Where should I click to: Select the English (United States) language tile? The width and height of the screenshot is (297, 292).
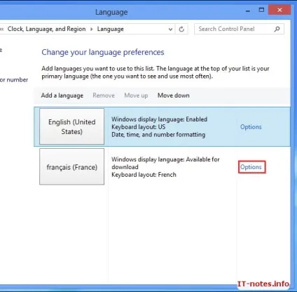71,126
